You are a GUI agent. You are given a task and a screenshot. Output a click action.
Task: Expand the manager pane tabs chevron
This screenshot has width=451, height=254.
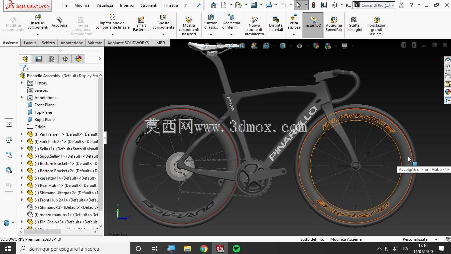(99, 59)
